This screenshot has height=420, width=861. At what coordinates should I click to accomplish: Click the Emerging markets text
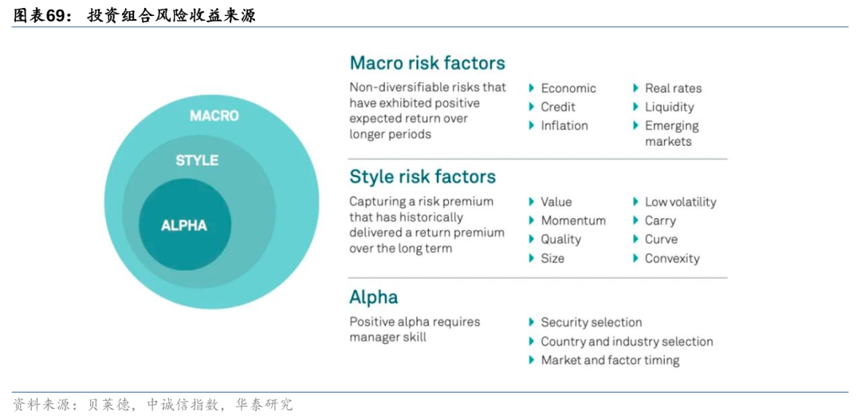(x=671, y=134)
